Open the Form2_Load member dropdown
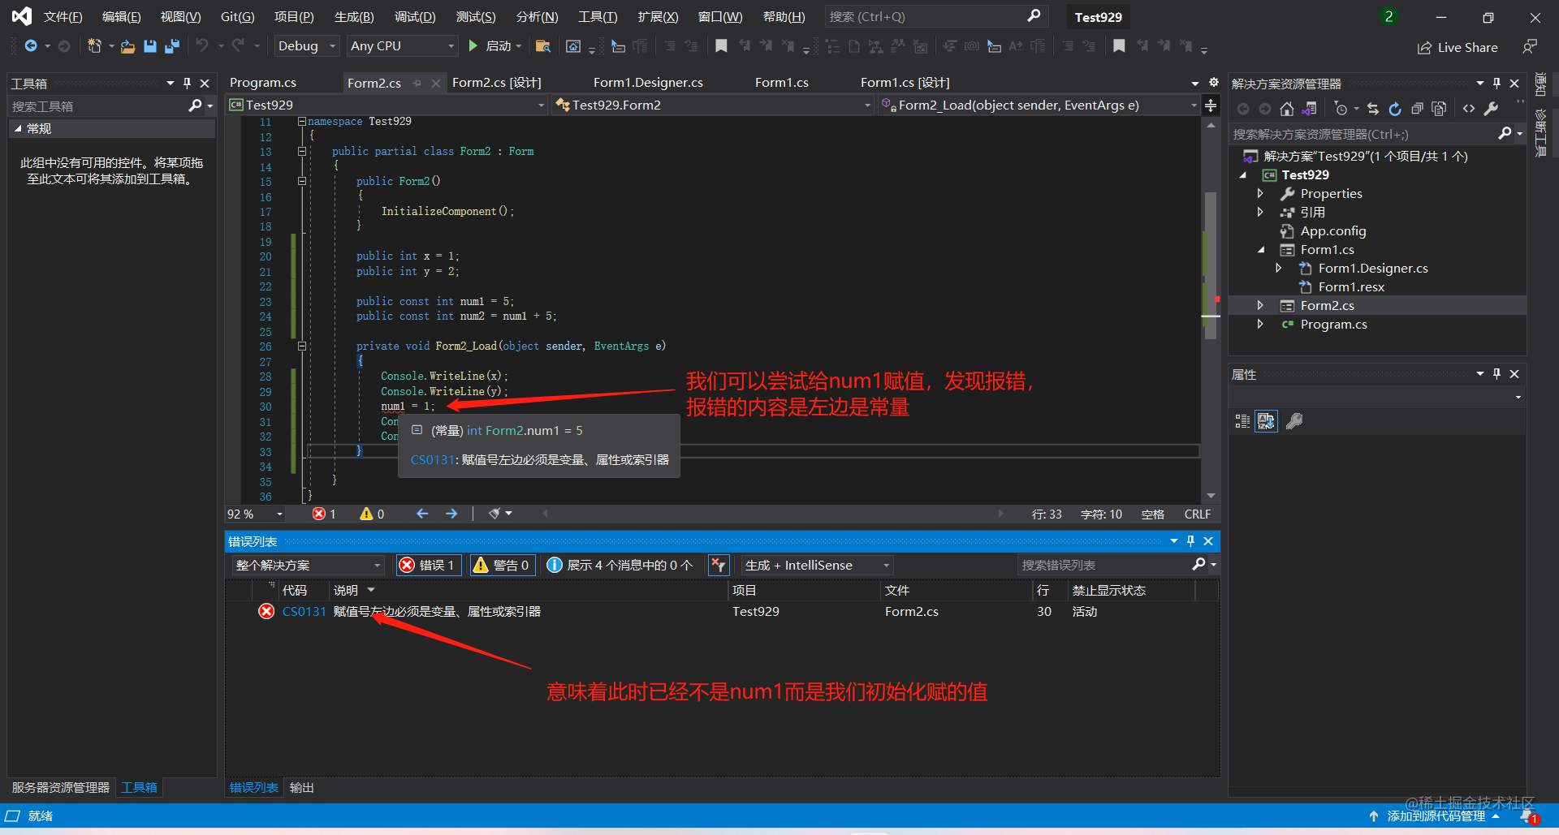This screenshot has width=1559, height=835. pyautogui.click(x=1039, y=105)
